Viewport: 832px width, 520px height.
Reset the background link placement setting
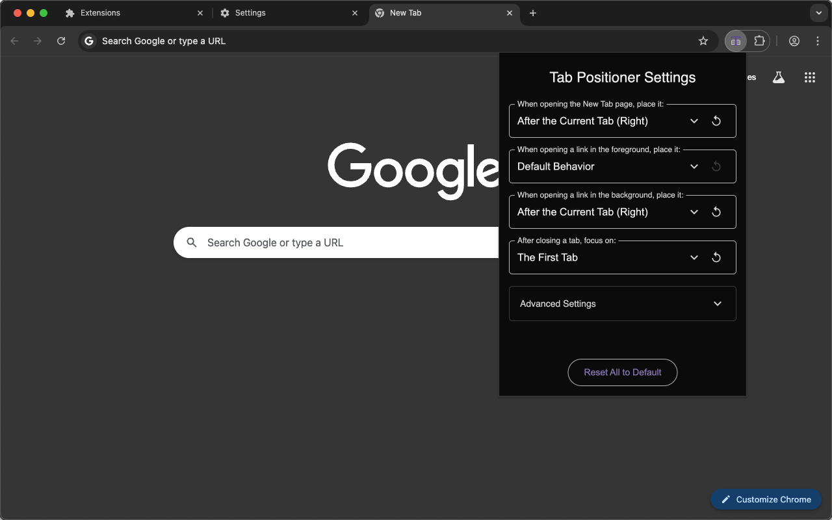coord(716,212)
